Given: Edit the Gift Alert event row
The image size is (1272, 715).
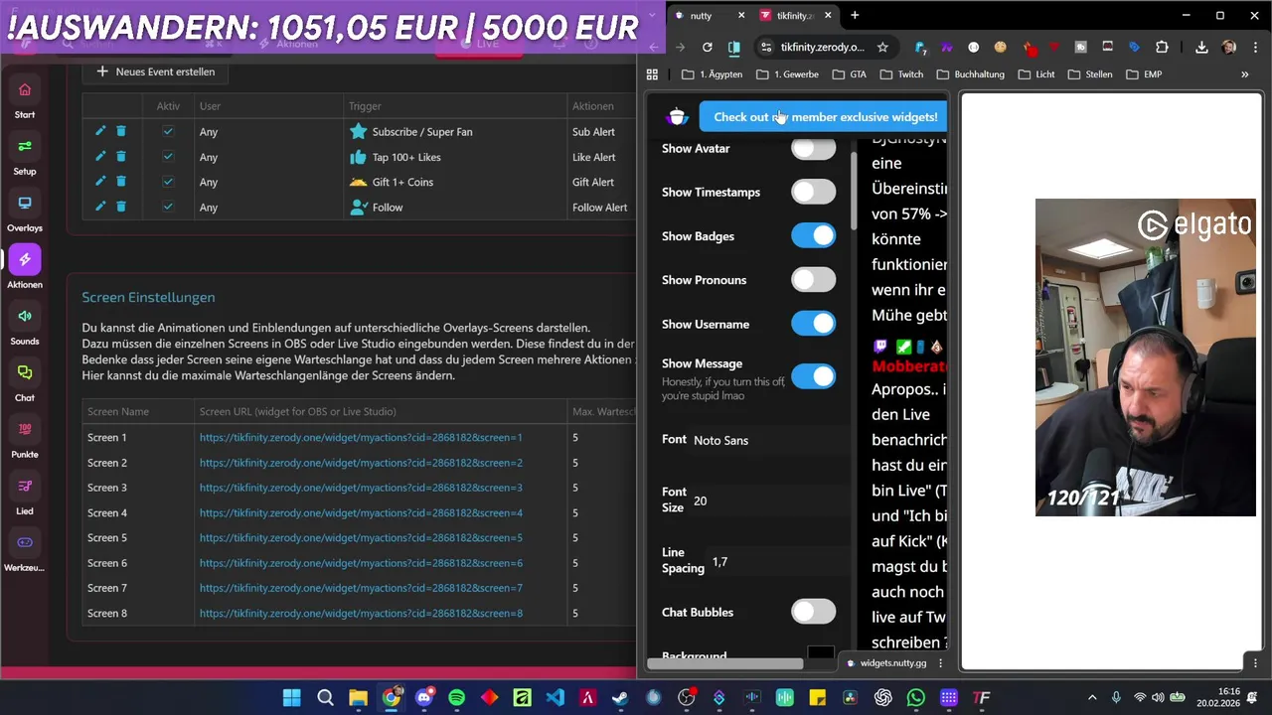Looking at the screenshot, I should [x=100, y=182].
